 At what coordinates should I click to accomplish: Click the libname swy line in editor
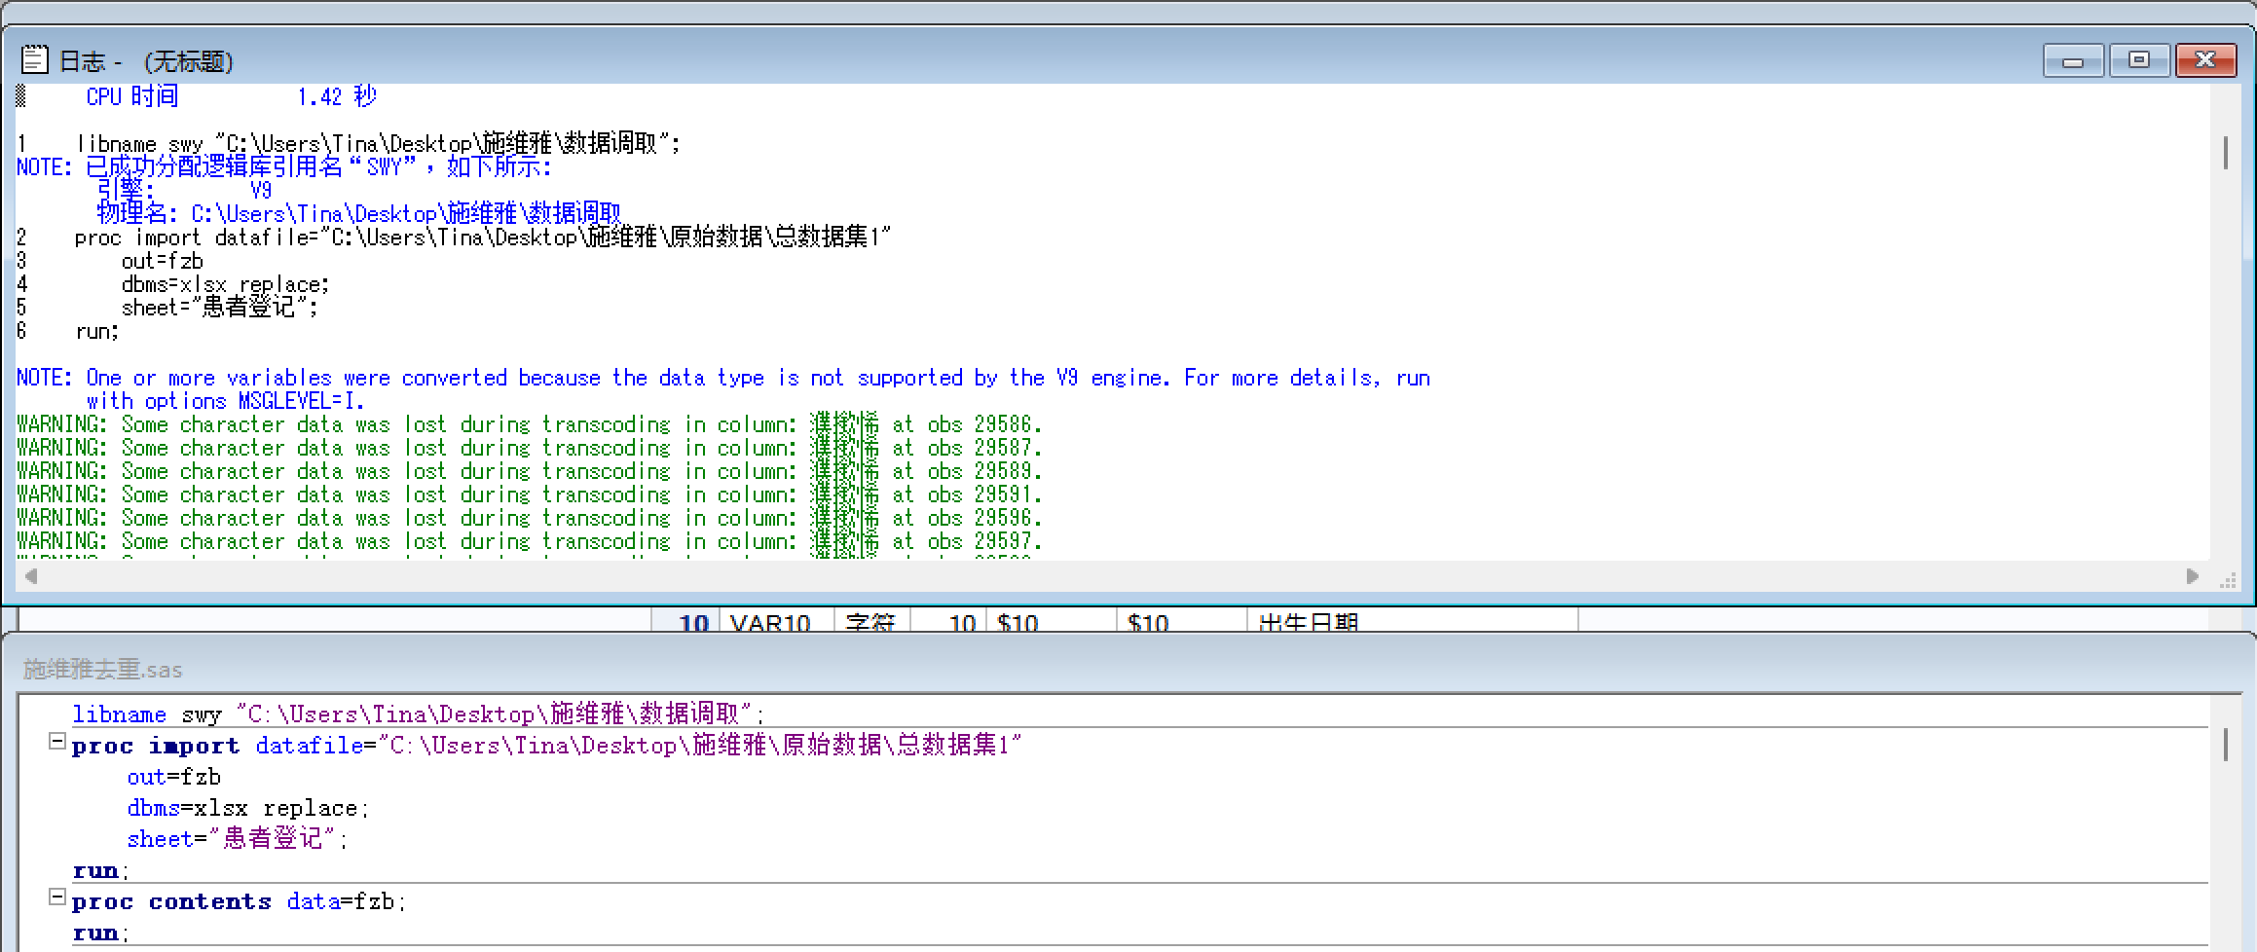pyautogui.click(x=419, y=714)
